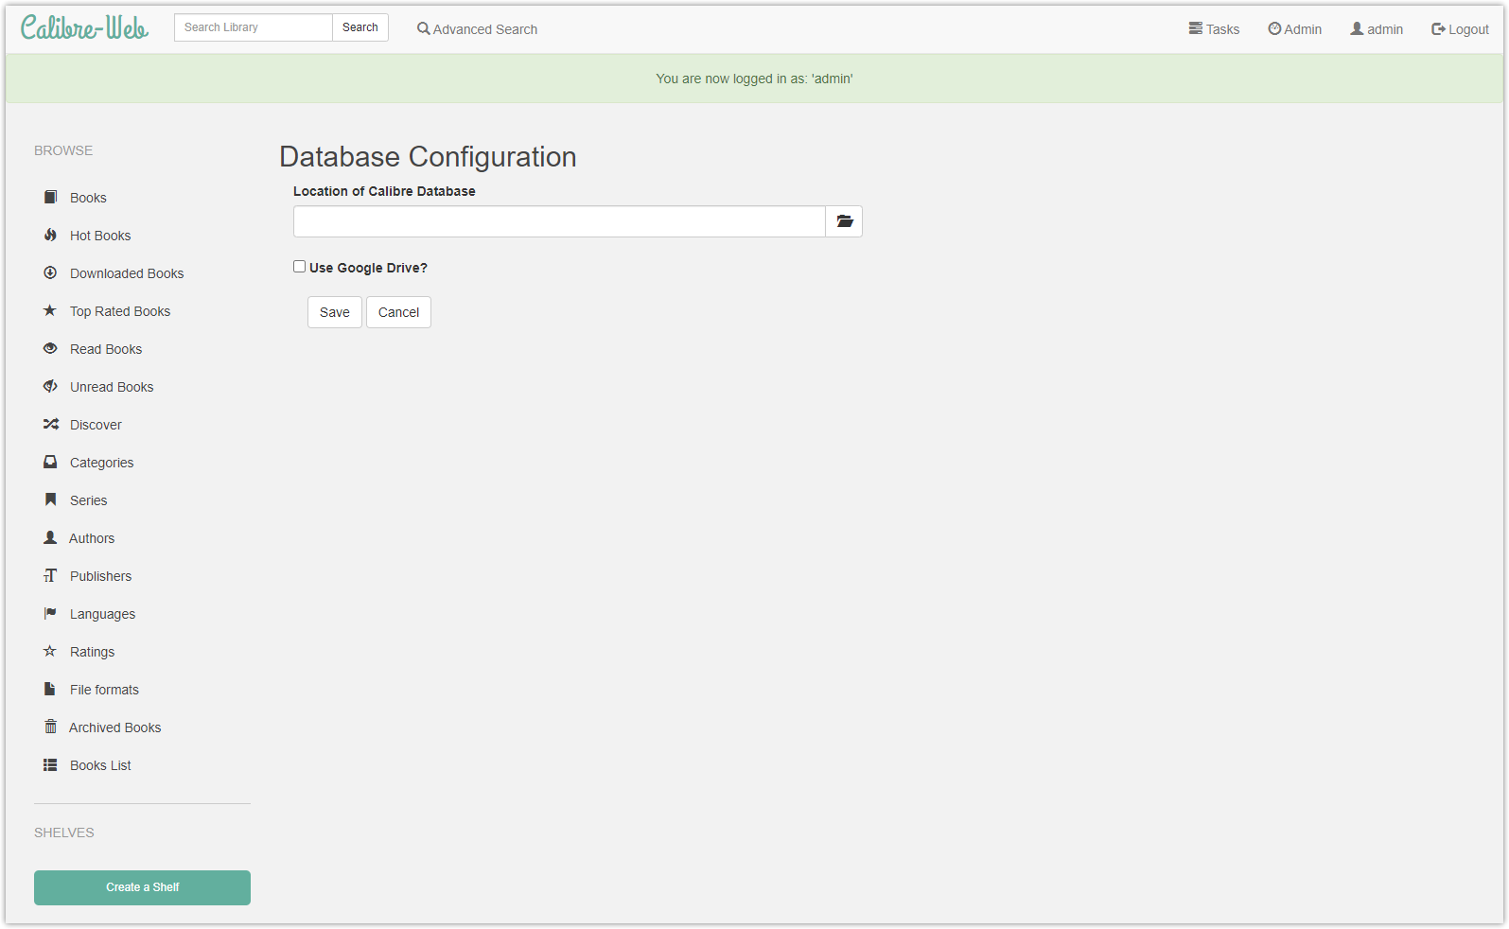Click the Authors person icon

click(50, 537)
